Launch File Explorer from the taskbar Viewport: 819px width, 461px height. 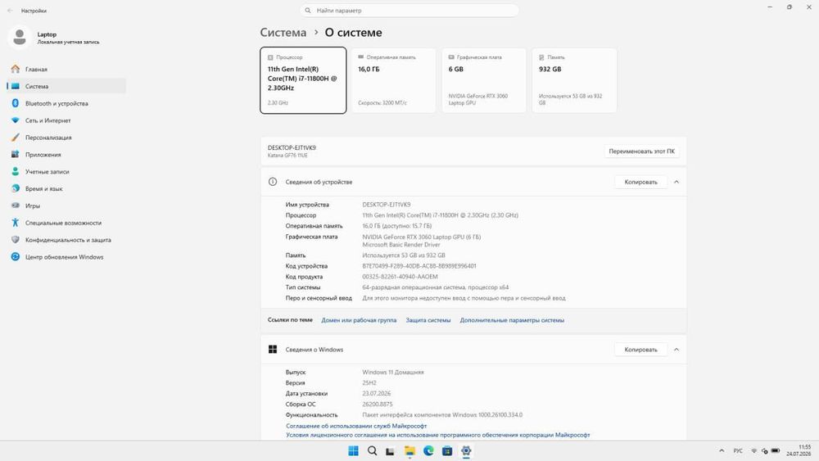pyautogui.click(x=409, y=451)
